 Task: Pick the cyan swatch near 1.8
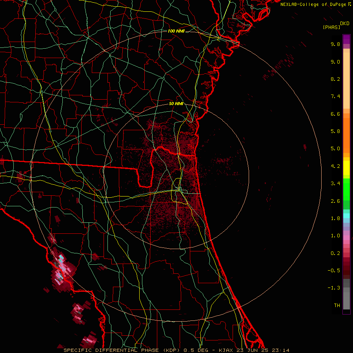[346, 216]
